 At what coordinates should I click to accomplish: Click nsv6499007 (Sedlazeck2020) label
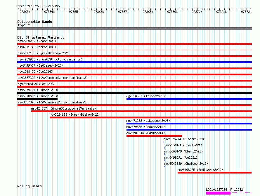[x=40, y=65]
